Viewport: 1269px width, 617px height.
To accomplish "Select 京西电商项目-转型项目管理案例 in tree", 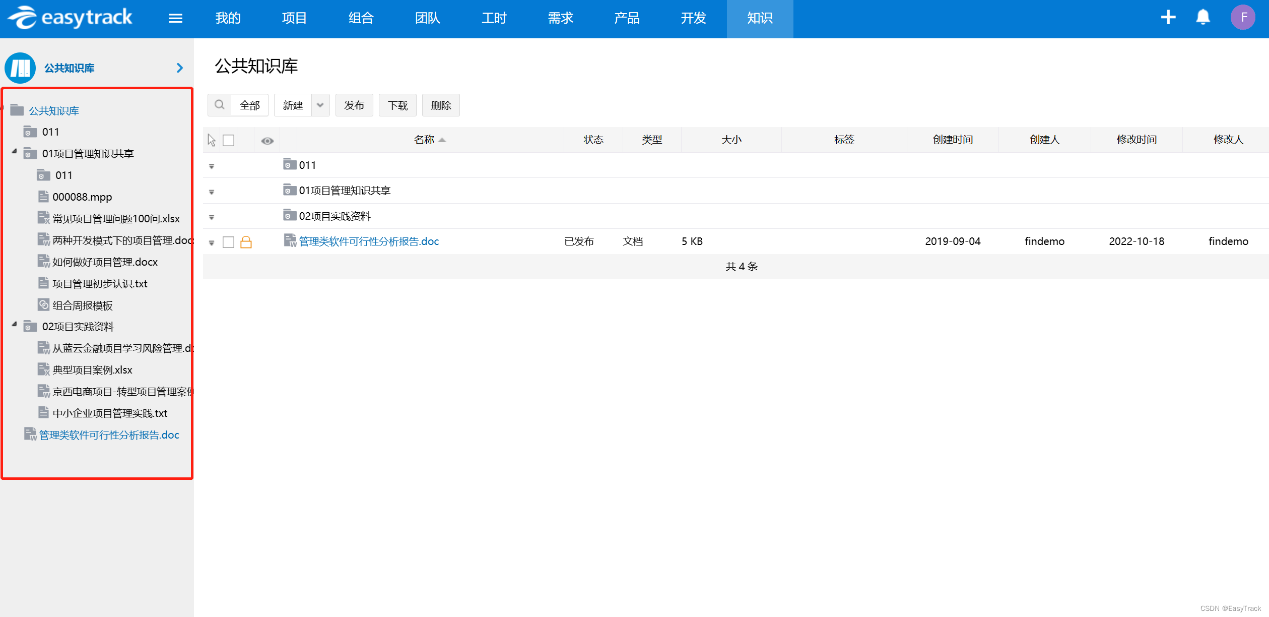I will [123, 391].
